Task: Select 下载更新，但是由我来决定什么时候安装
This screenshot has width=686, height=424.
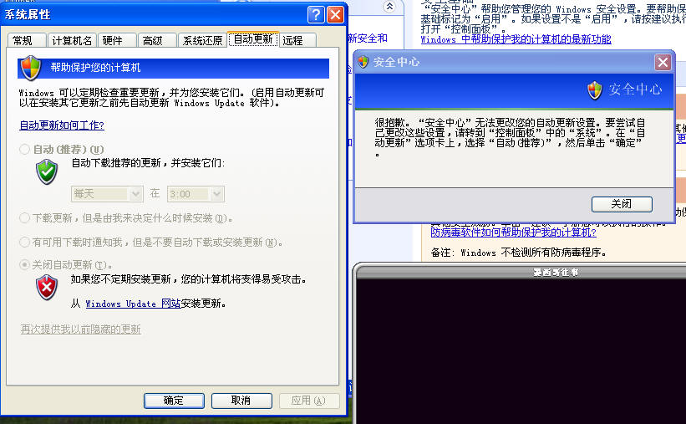Action: 24,217
